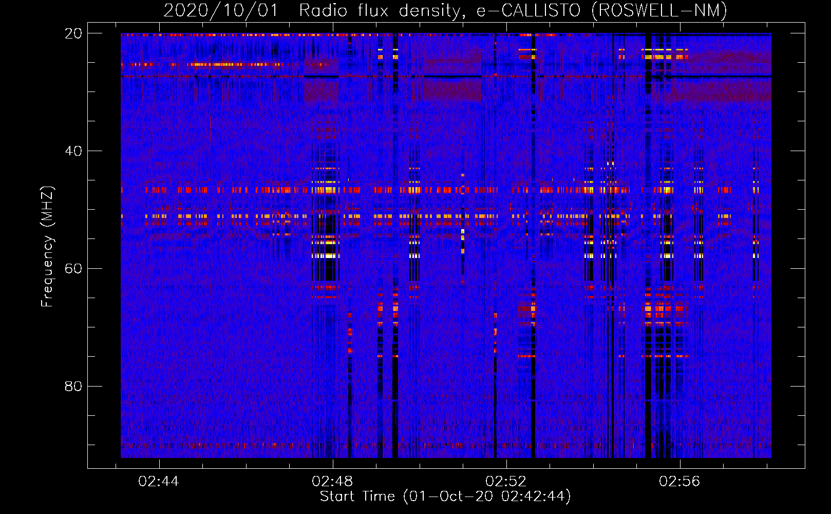Click the plot title "2020/10/01 Radio flux density, e-CALLISTO (ROSWELL-NM)"

coord(445,10)
